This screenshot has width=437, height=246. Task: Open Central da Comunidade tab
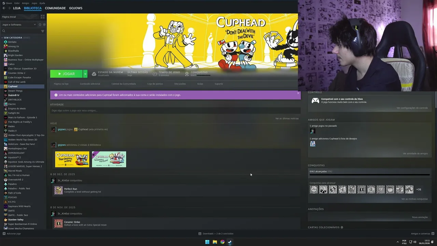(x=124, y=84)
